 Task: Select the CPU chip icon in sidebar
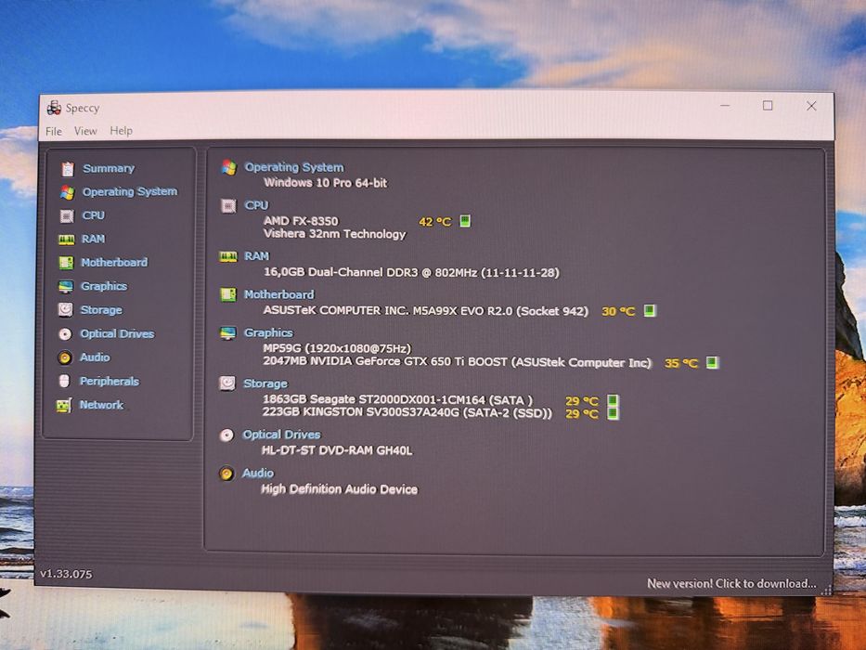66,215
